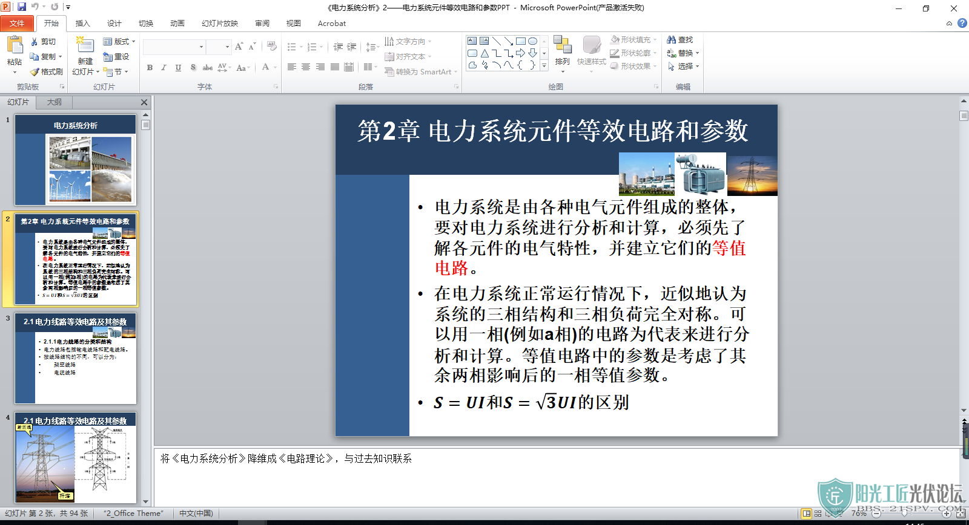Open the Line Spacing dropdown

tap(372, 47)
